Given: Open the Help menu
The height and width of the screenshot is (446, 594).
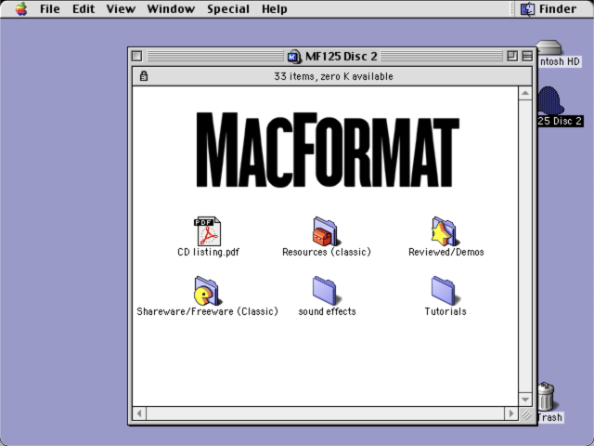Looking at the screenshot, I should point(275,8).
